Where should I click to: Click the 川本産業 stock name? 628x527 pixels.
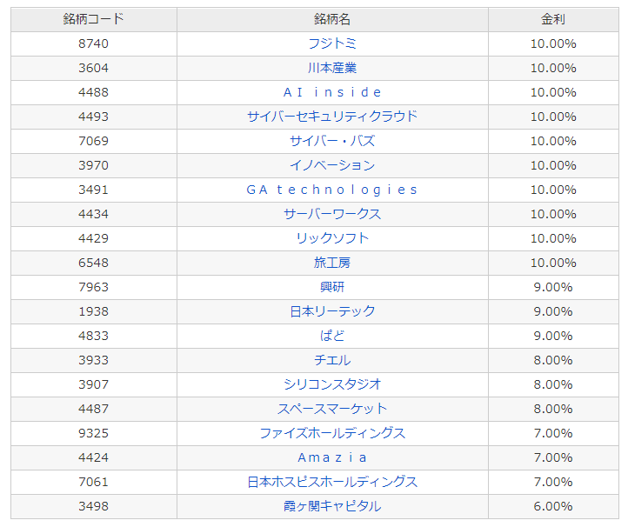[x=332, y=68]
